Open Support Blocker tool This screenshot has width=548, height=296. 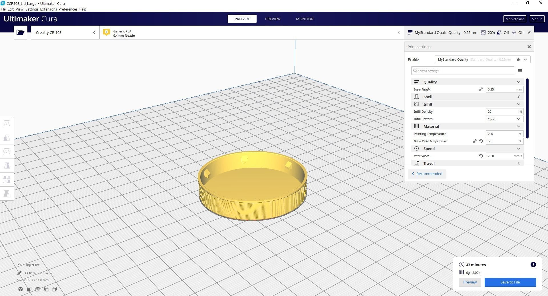7,194
